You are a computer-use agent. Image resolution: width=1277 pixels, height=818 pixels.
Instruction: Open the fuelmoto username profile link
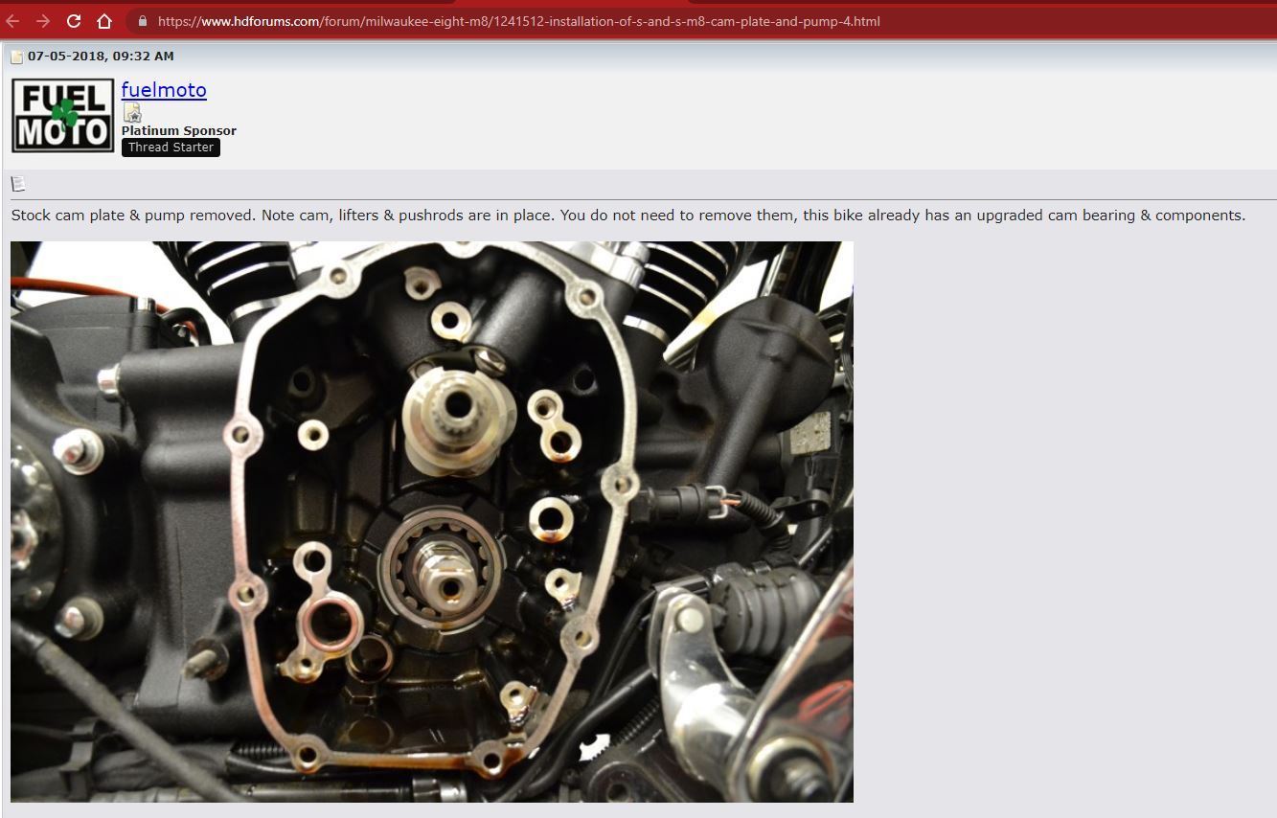click(164, 90)
